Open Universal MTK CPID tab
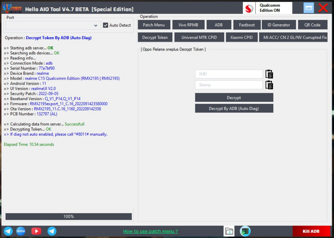 pos(199,37)
